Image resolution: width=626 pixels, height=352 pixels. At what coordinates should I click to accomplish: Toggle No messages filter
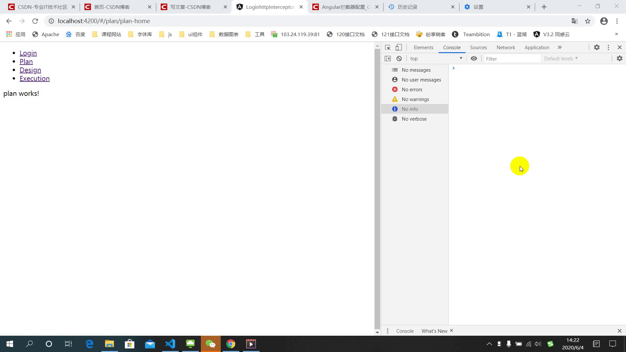coord(417,70)
